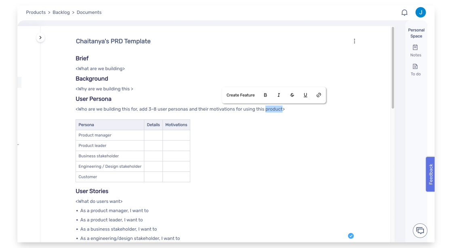
Task: Apply italic formatting to selection
Action: (278, 95)
